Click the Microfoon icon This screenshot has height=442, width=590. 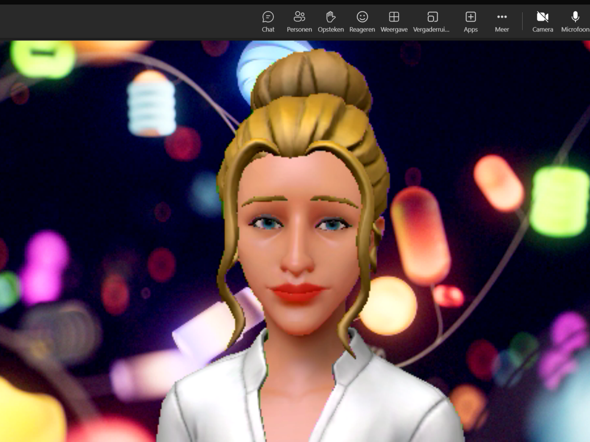574,21
